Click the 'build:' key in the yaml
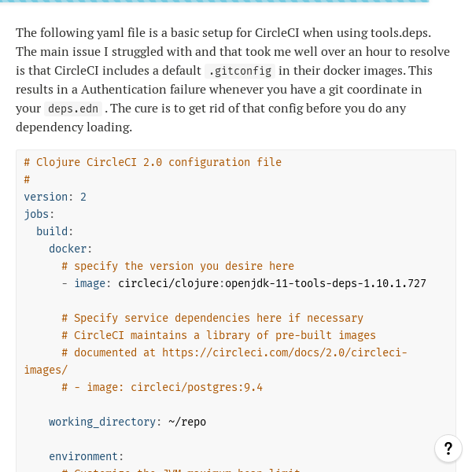Viewport: 472px width, 472px height. (55, 231)
